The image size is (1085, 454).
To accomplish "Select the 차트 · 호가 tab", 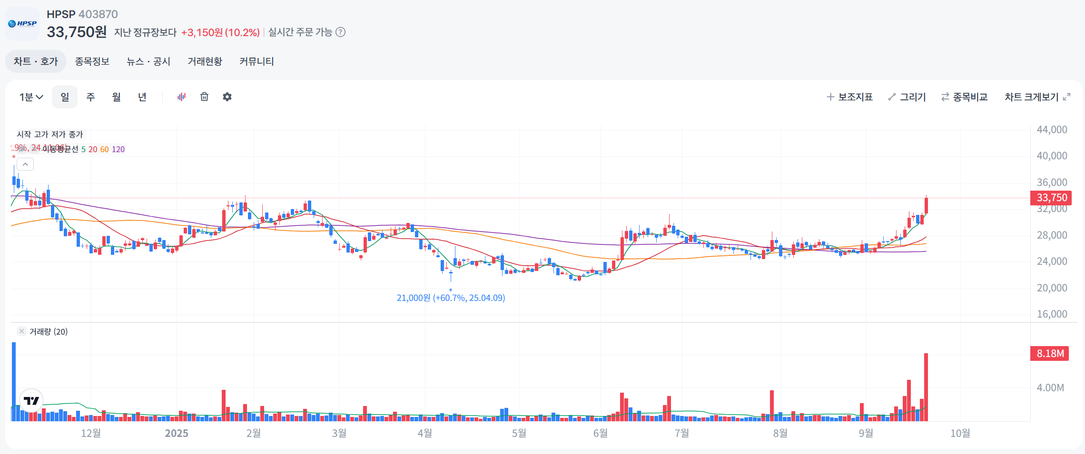I will (x=36, y=61).
